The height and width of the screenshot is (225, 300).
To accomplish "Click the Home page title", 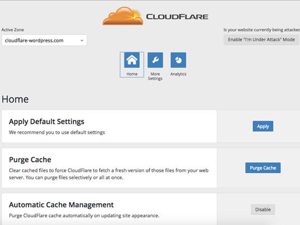I will click(x=15, y=99).
